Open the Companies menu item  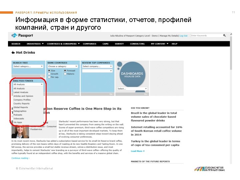pos(90,44)
